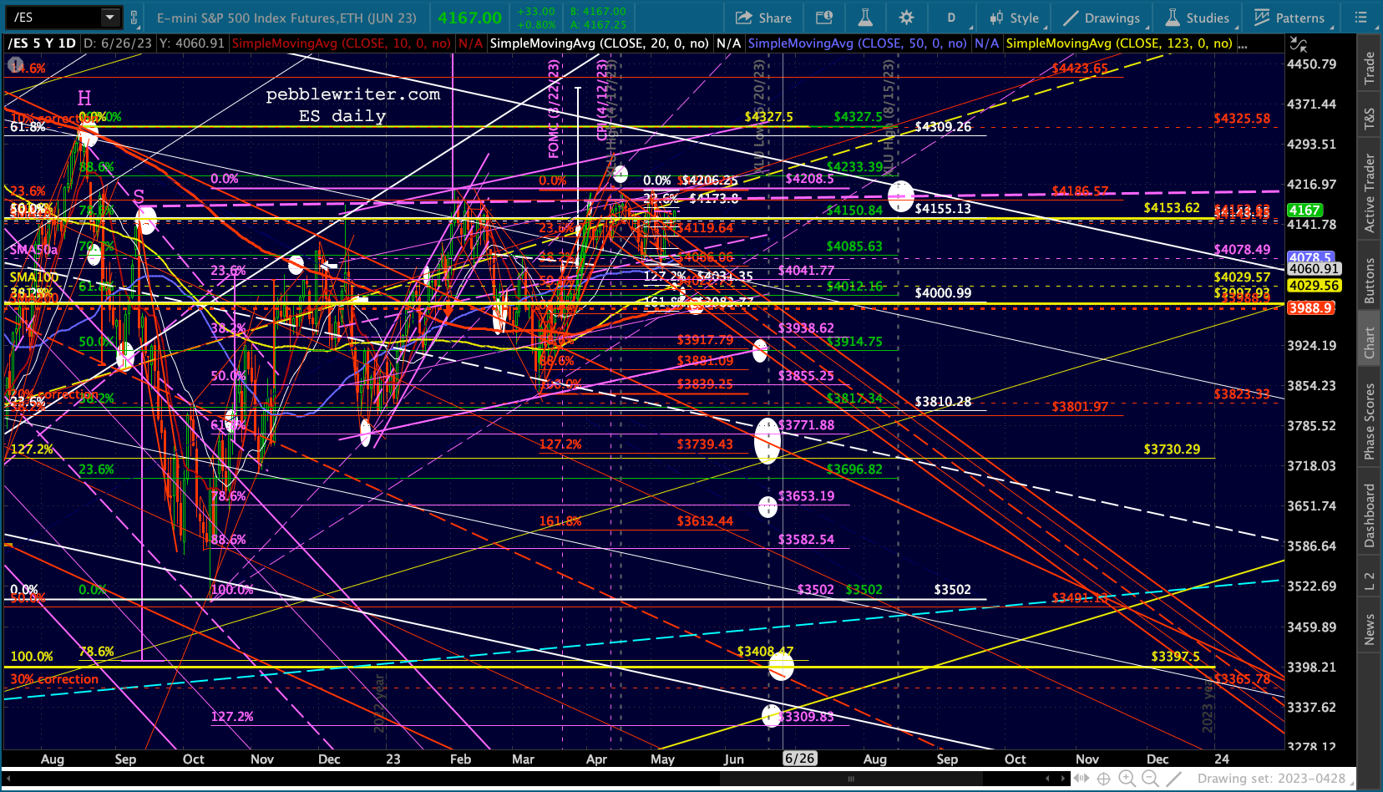Open the D timeframe dropdown

click(951, 18)
